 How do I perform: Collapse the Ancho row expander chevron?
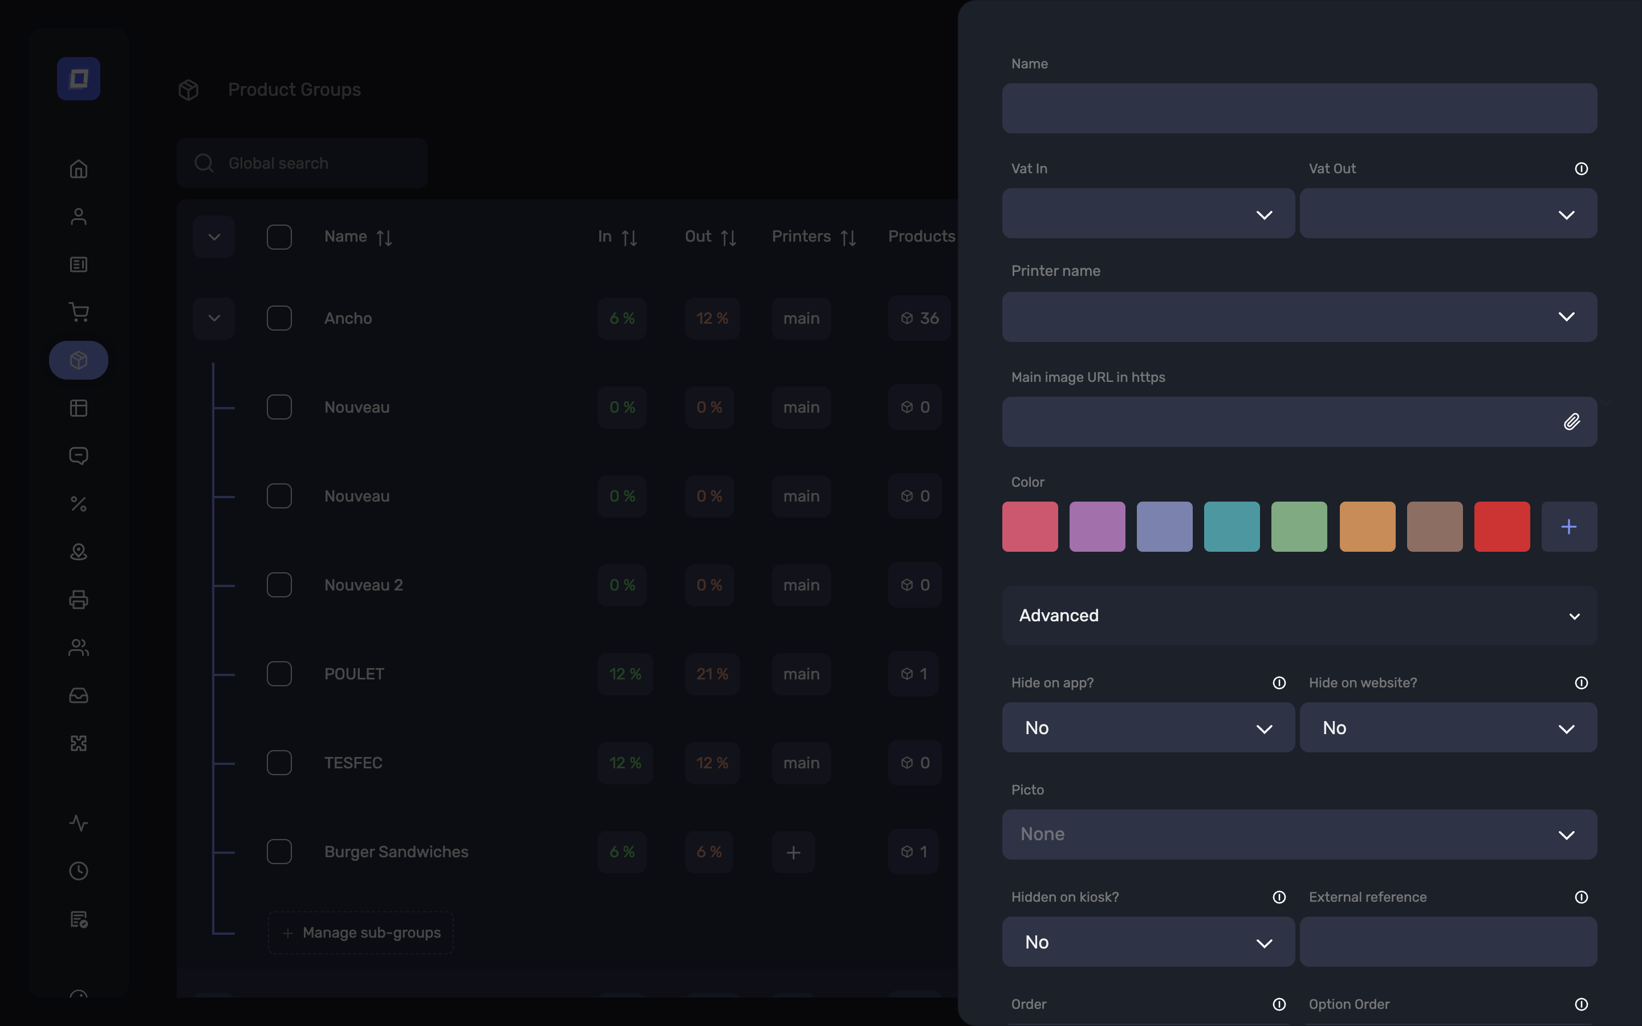(214, 318)
